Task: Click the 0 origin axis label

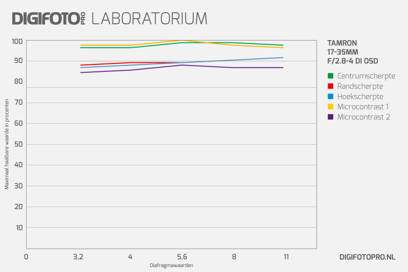Action: click(26, 257)
